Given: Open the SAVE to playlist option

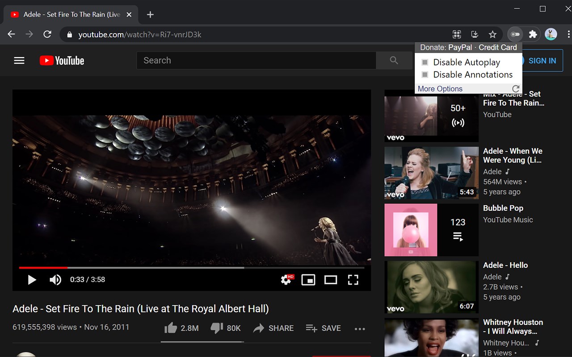Looking at the screenshot, I should click(324, 328).
